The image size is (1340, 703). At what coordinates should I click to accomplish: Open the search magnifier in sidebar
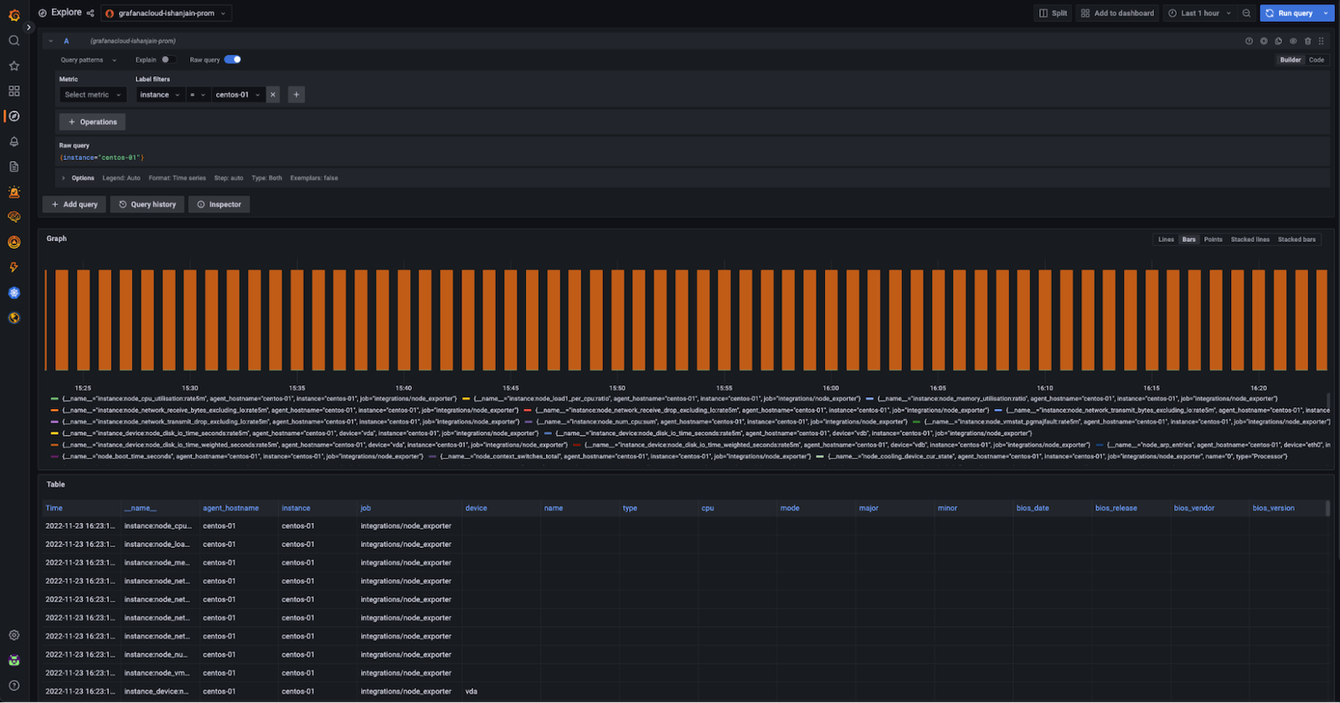(x=14, y=41)
